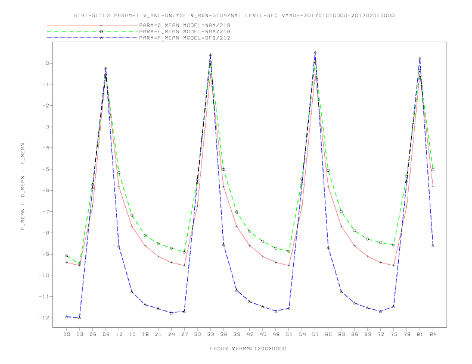Click x-axis tick label 78
The width and height of the screenshot is (472, 364).
click(406, 334)
